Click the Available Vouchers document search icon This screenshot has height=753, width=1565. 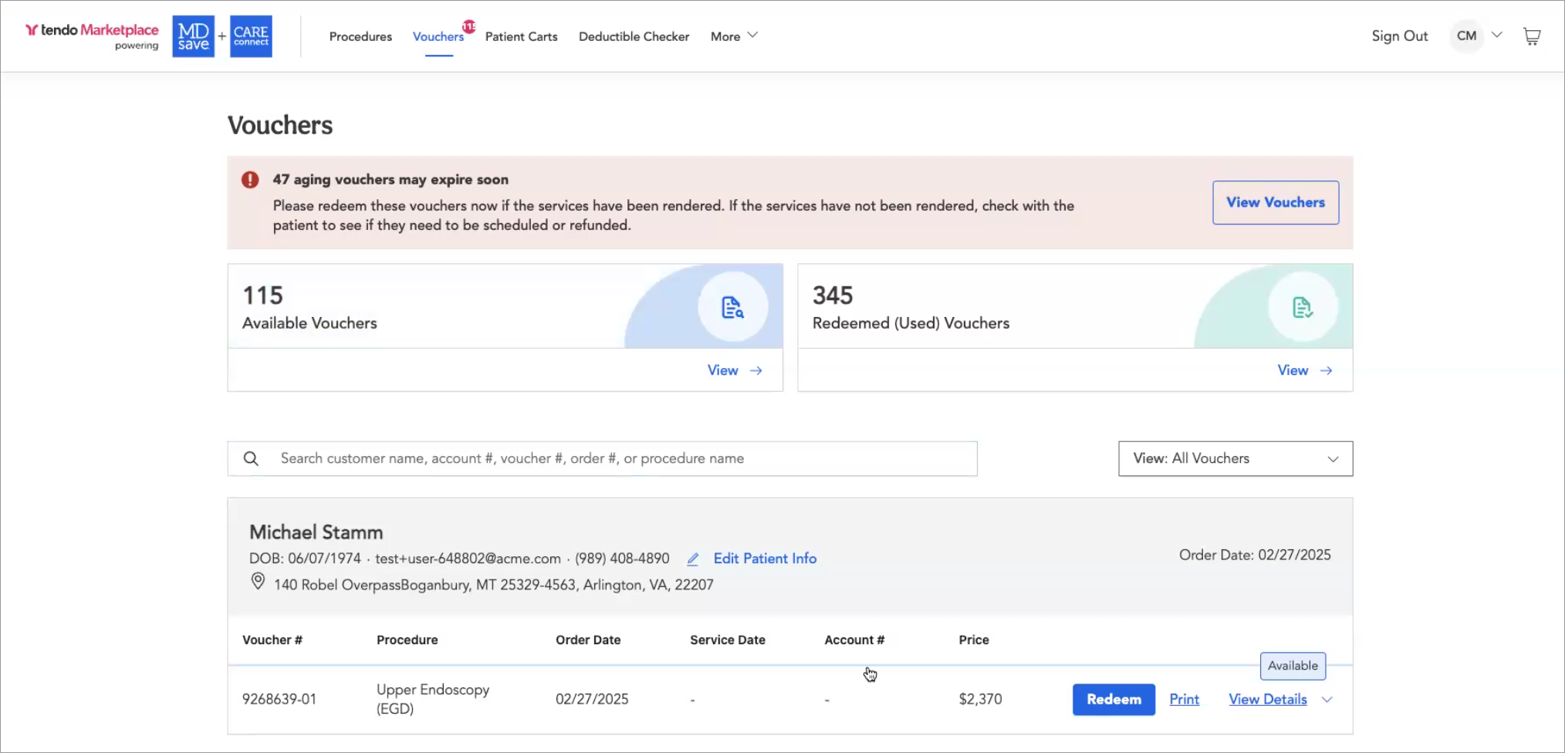pyautogui.click(x=732, y=307)
